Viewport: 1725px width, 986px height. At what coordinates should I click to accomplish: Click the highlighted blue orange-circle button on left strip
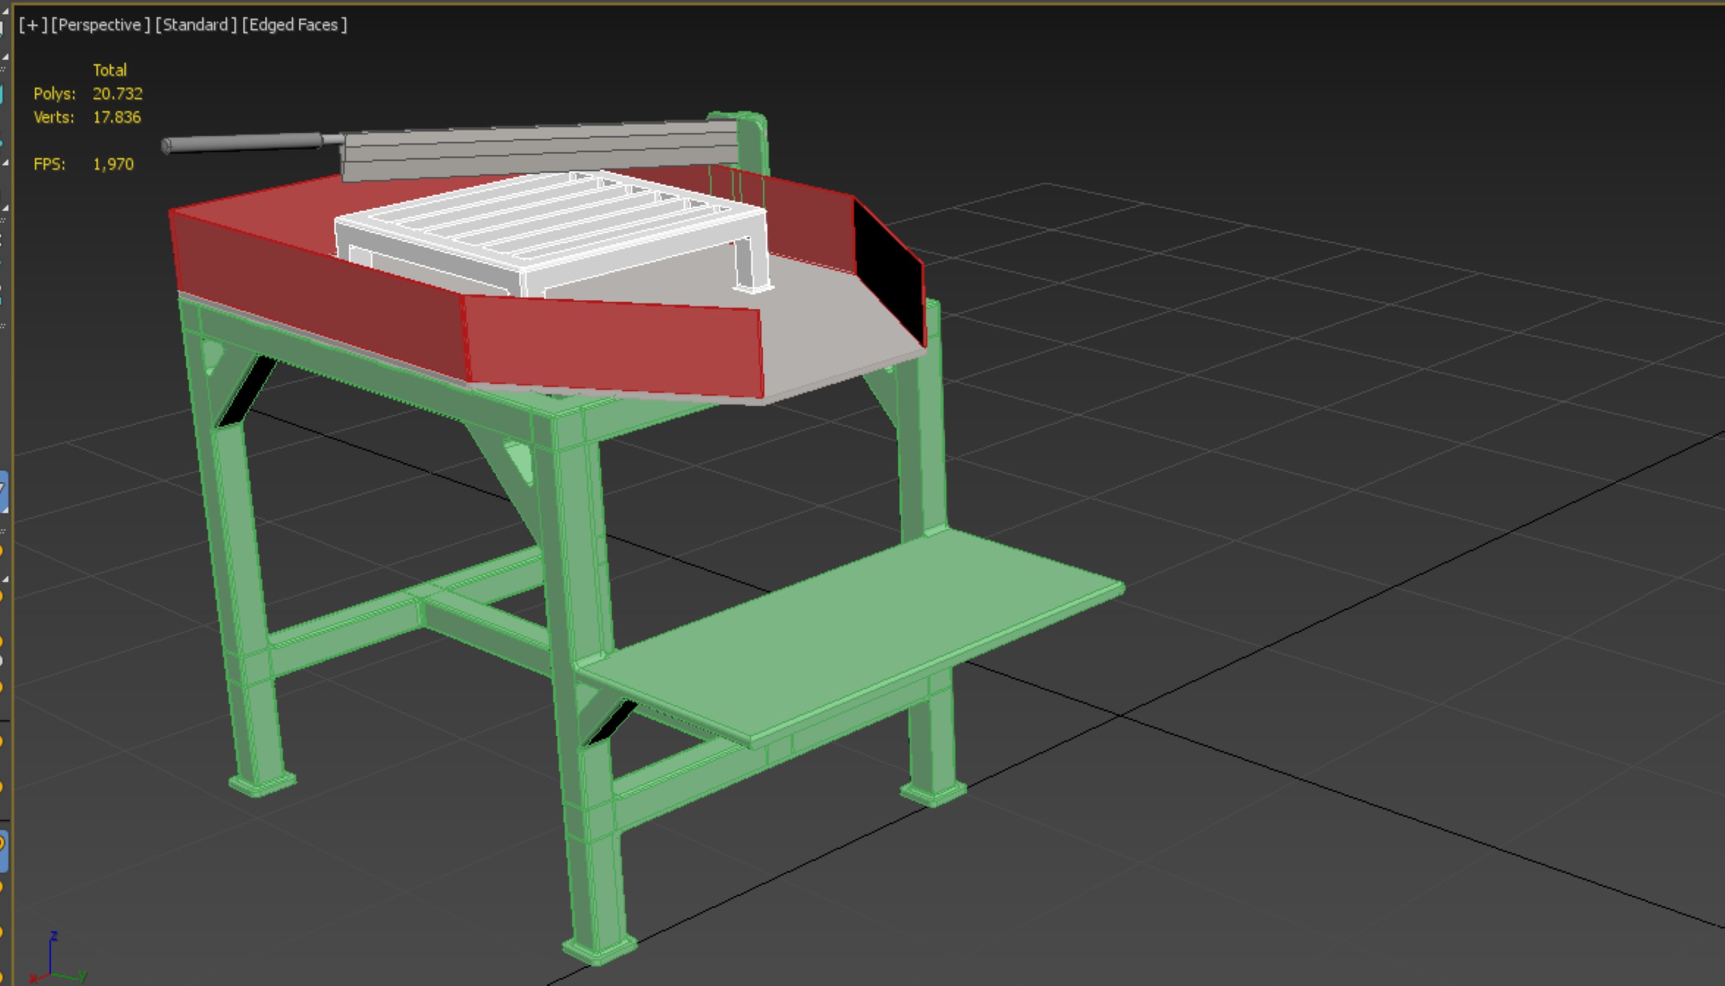3,851
